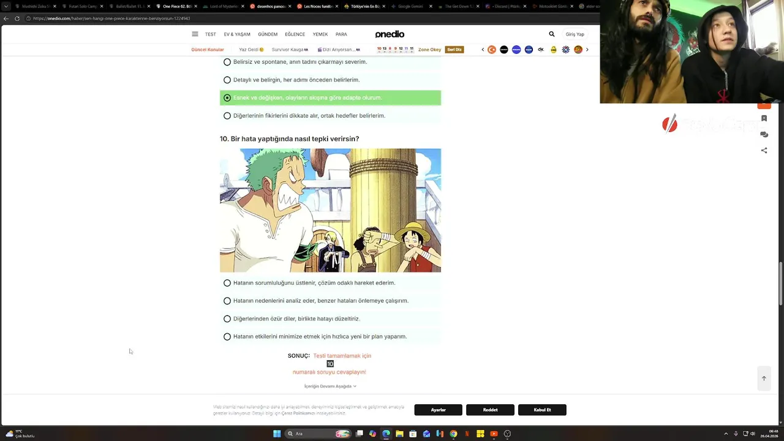Open Copilot icon in taskbar
Viewport: 784px width, 441px height.
point(372,434)
